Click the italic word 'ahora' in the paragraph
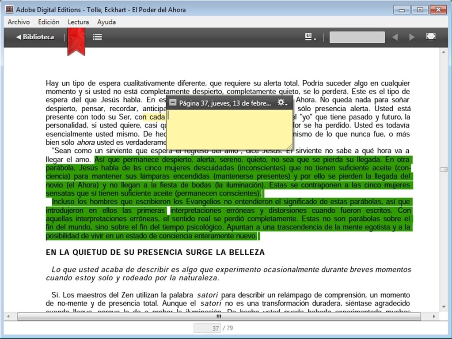 click(86, 142)
